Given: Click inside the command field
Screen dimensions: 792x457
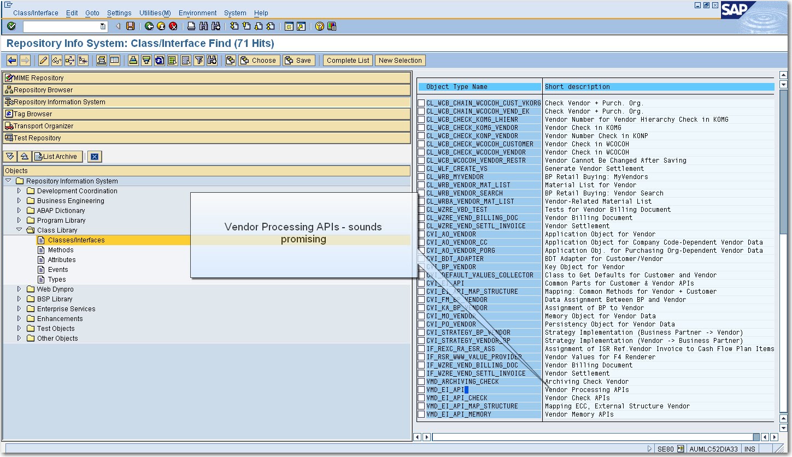Looking at the screenshot, I should coord(64,26).
